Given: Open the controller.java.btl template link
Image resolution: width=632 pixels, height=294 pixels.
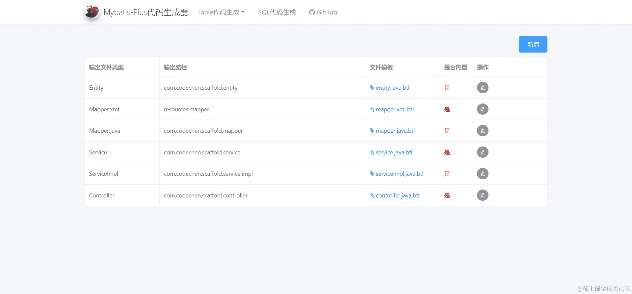Looking at the screenshot, I should [395, 195].
